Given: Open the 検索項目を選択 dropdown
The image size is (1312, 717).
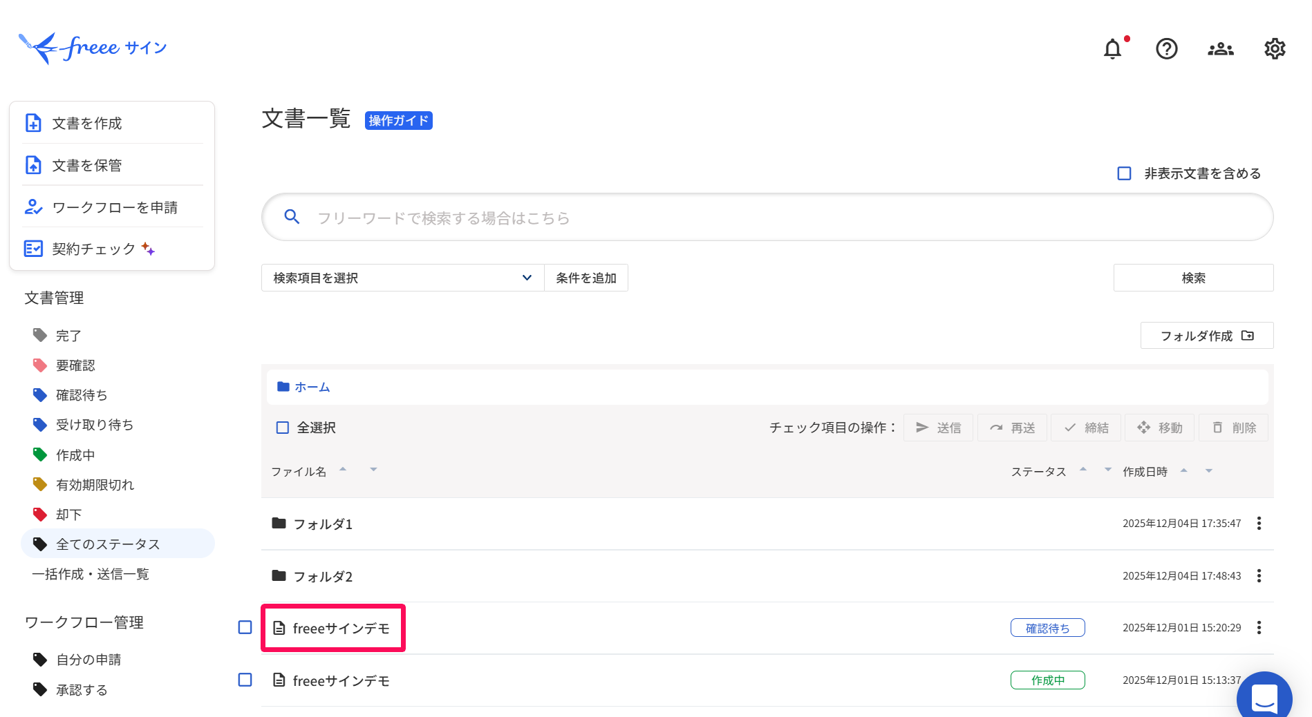Looking at the screenshot, I should 403,278.
